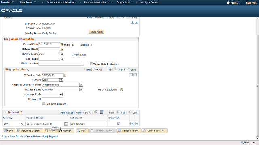Click vertical page scrollbar

(x=257, y=86)
